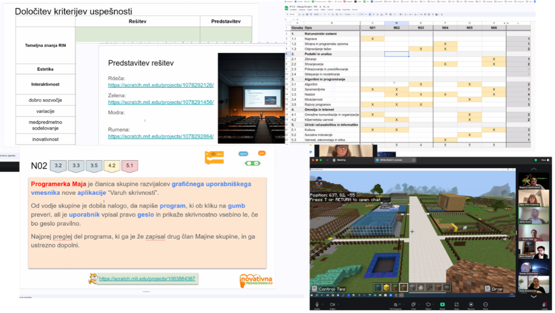The width and height of the screenshot is (555, 313).
Task: Click the N04 header cell in spreadsheet
Action: pyautogui.click(x=445, y=28)
